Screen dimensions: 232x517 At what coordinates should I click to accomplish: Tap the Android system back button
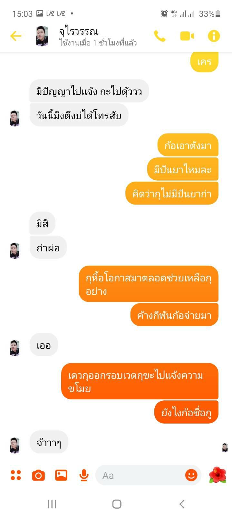pos(182,504)
